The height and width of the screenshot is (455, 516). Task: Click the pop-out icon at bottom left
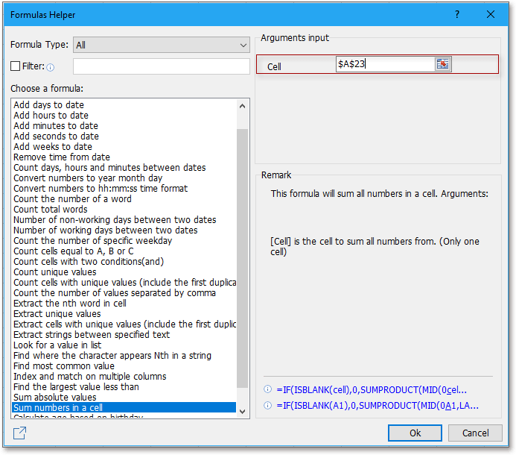[20, 433]
